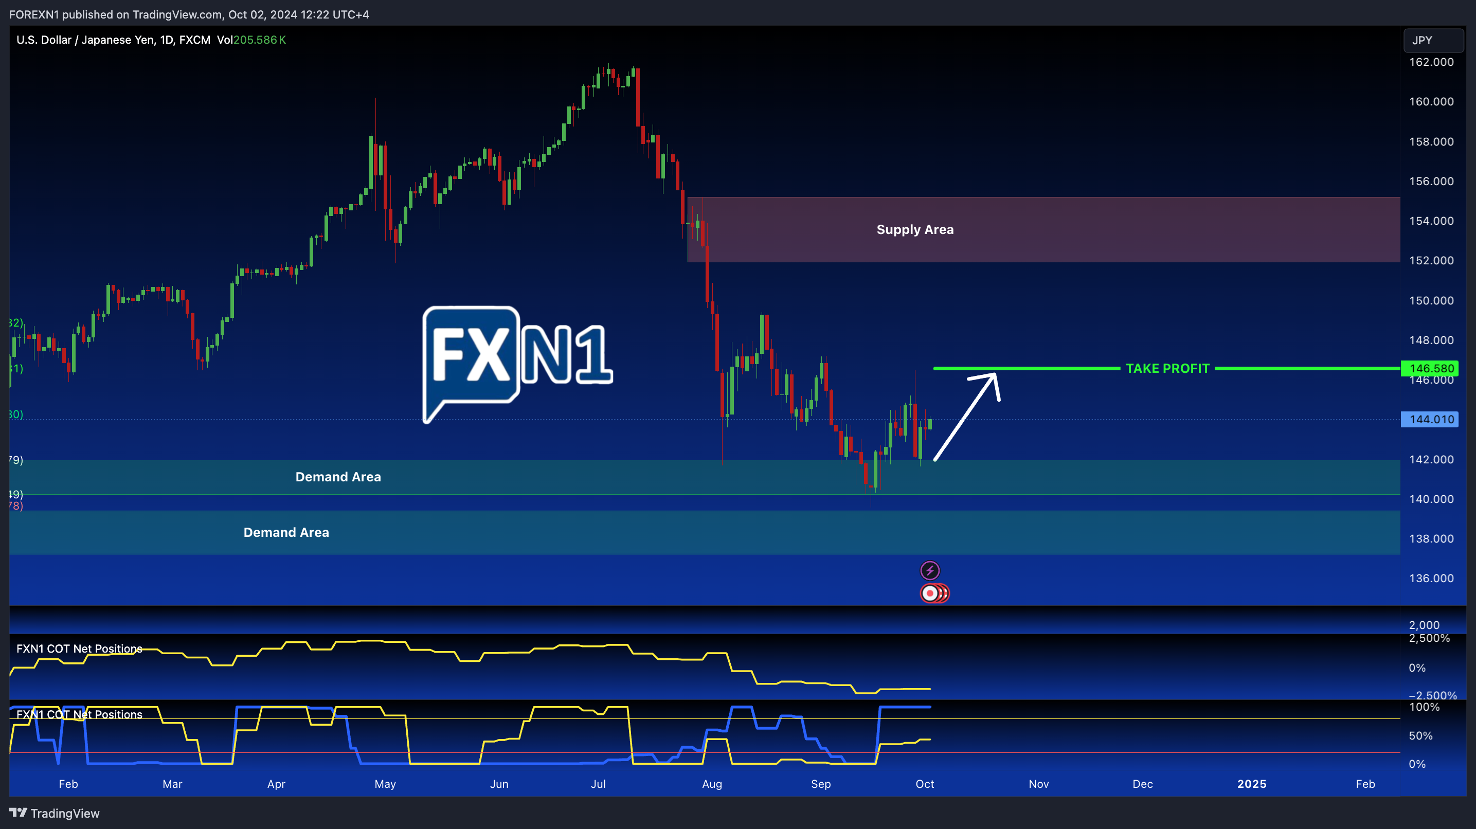Click the Oct label on the time axis

pyautogui.click(x=925, y=784)
